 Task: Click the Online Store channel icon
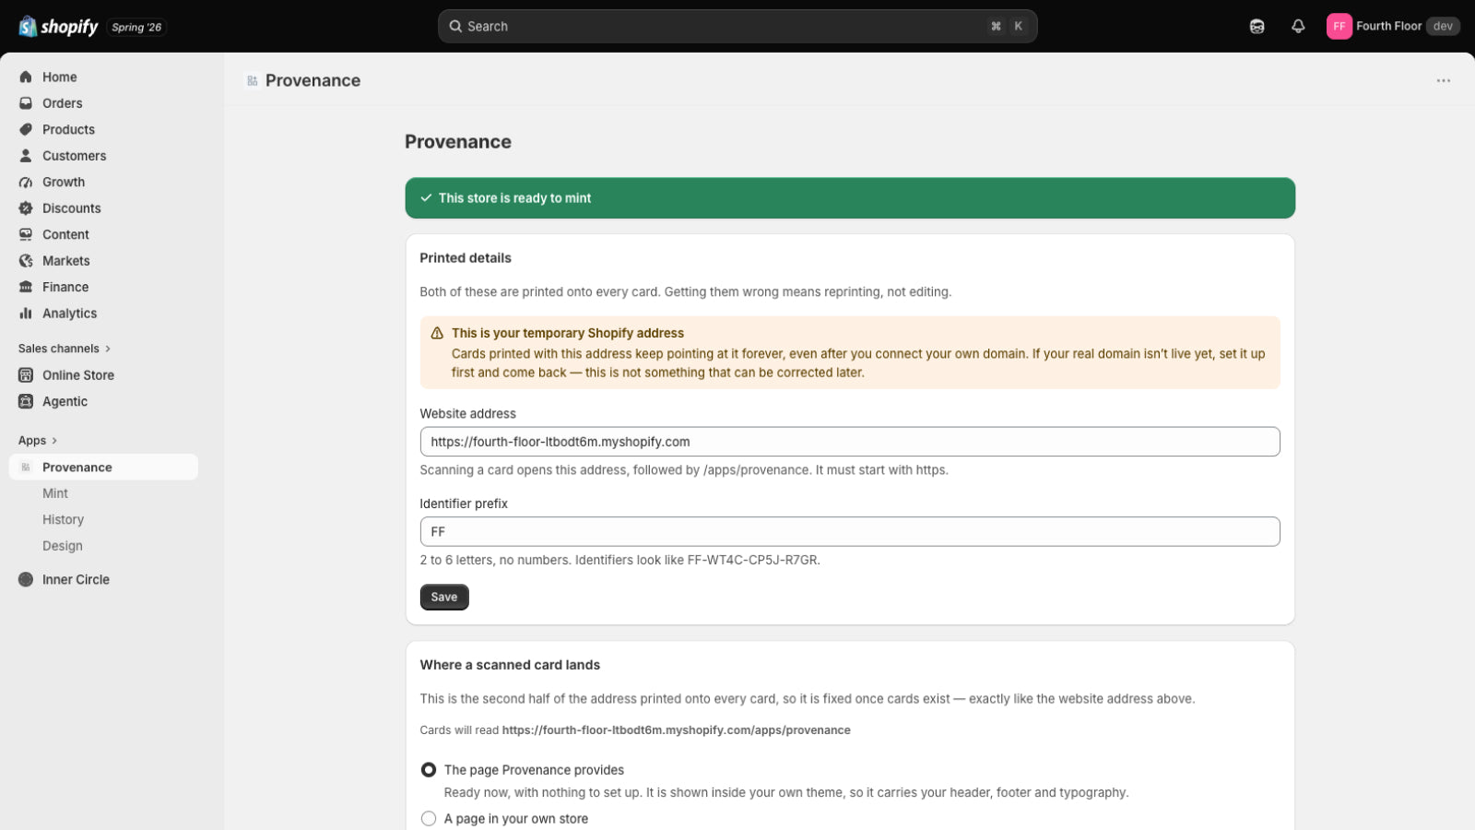click(26, 375)
